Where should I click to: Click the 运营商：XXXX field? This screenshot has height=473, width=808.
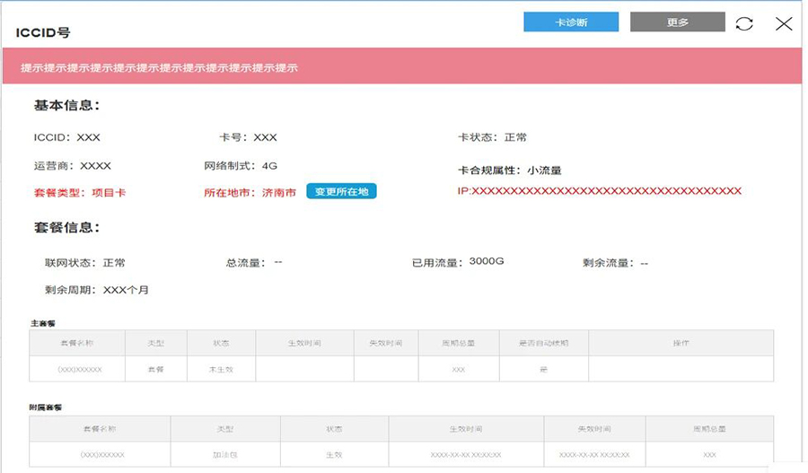click(72, 166)
